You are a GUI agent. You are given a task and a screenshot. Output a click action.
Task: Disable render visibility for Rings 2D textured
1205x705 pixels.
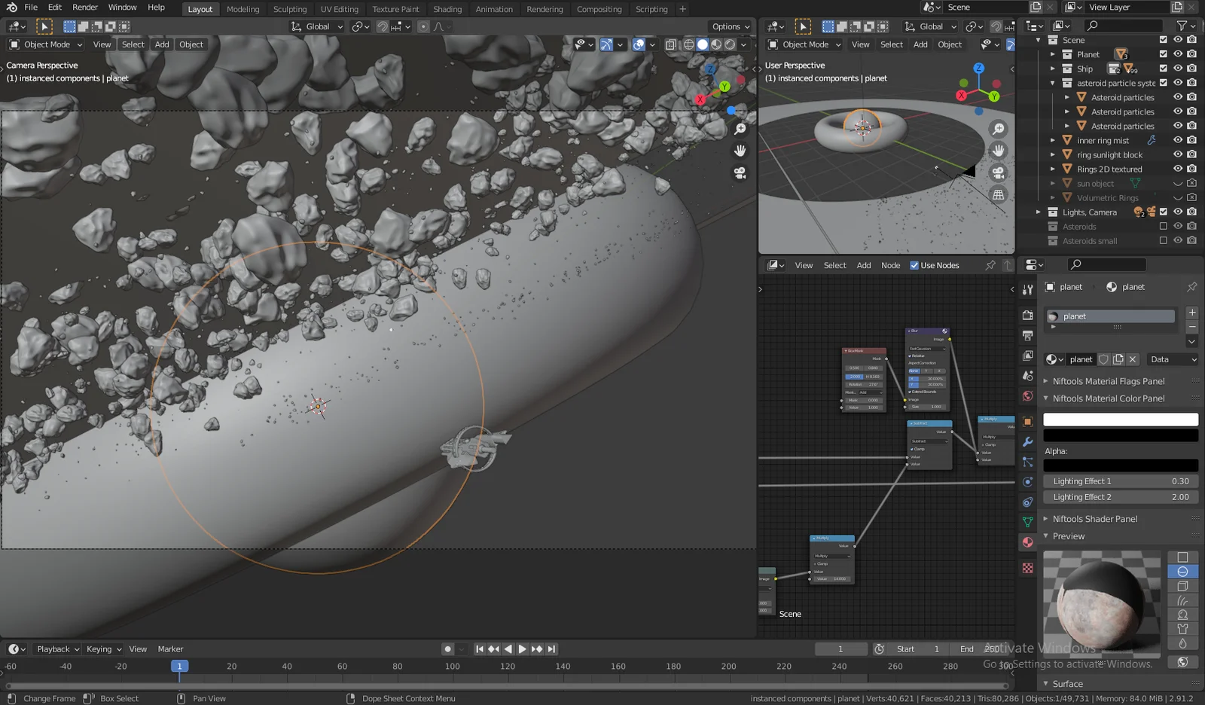(x=1191, y=169)
